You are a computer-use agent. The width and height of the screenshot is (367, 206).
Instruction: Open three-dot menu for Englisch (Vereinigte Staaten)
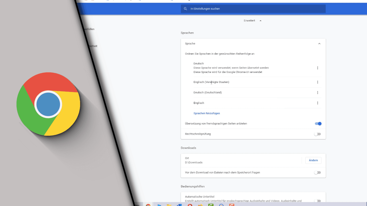(317, 82)
